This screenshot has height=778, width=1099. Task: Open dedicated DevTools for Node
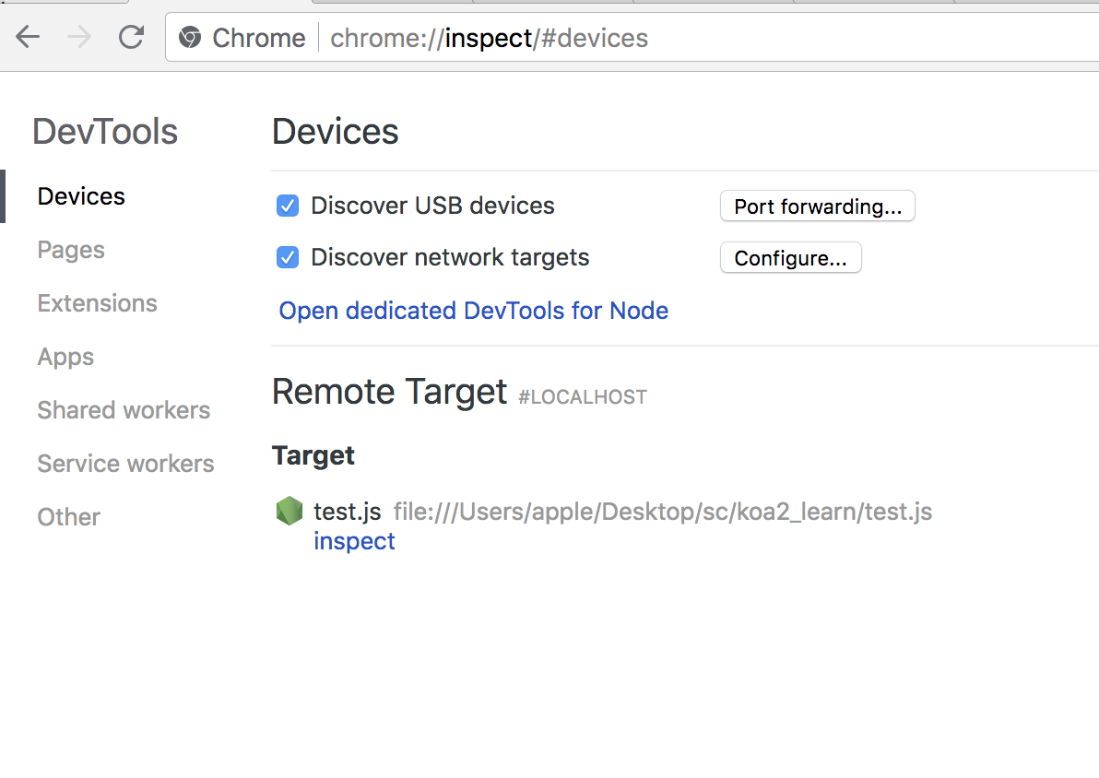pos(474,311)
